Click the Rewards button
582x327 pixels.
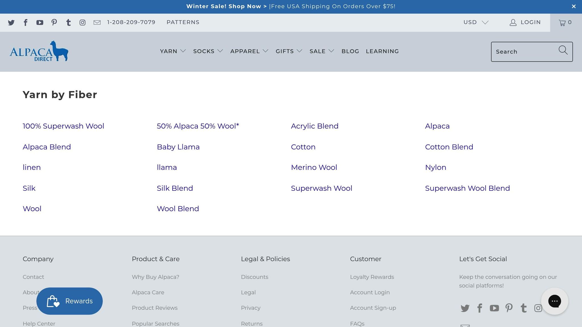click(70, 301)
